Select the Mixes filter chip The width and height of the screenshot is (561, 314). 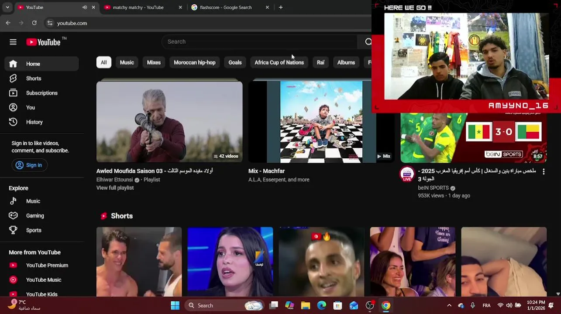154,62
